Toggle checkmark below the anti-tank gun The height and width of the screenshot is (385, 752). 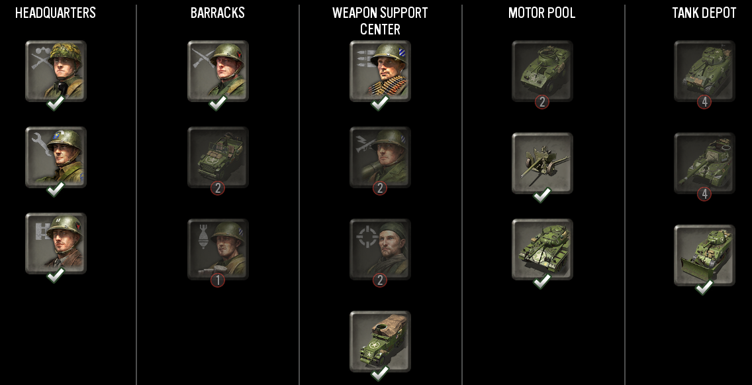pyautogui.click(x=542, y=195)
